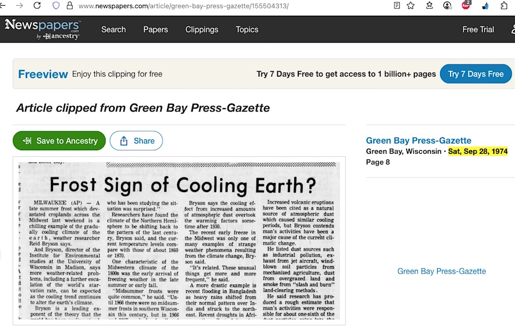Go forward with the browser arrow

coord(20,6)
